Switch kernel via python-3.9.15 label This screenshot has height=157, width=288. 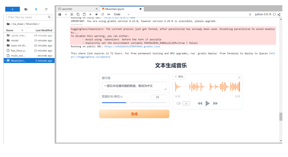[x=263, y=14]
